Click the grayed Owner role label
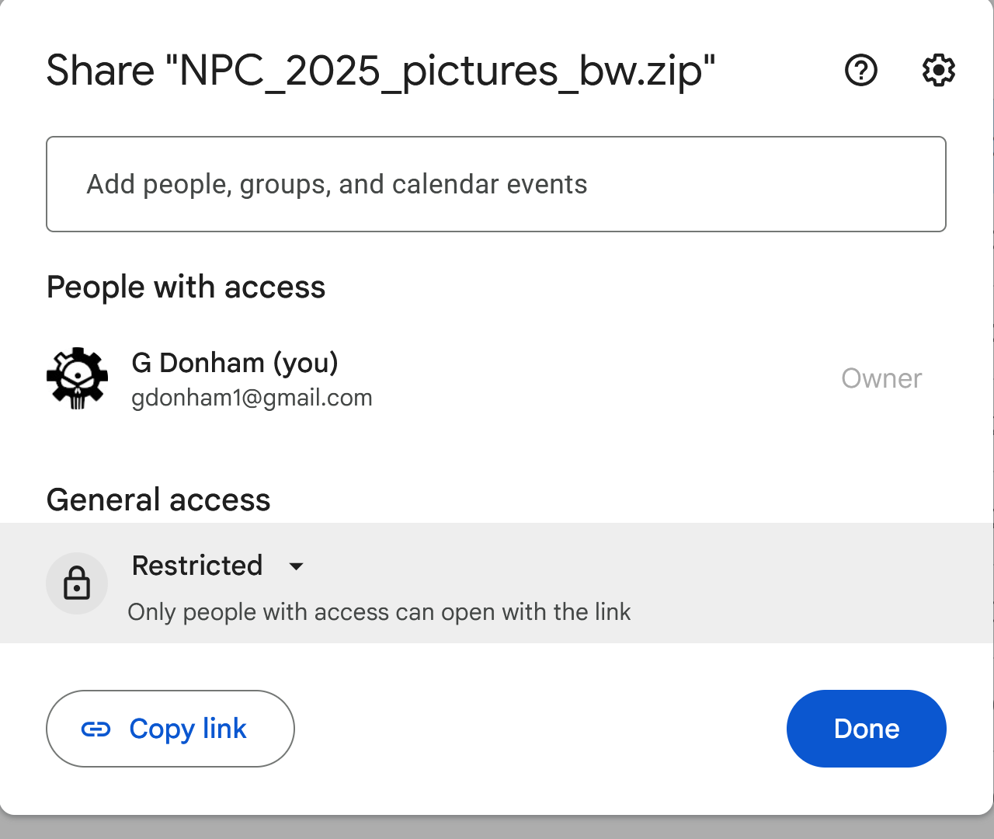994x839 pixels. tap(881, 378)
